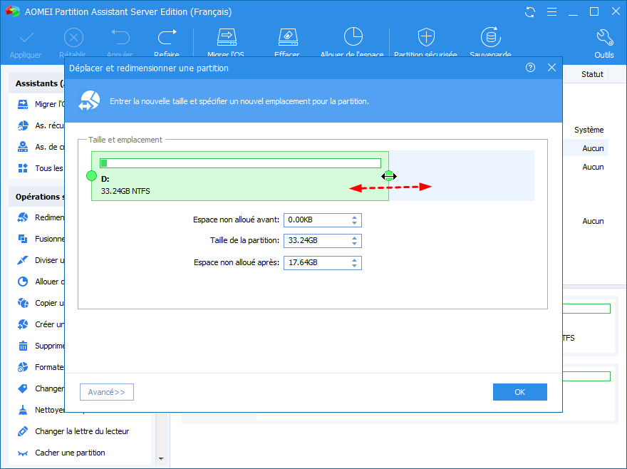The width and height of the screenshot is (627, 469).
Task: Select Copier operation in sidebar
Action: 40,304
